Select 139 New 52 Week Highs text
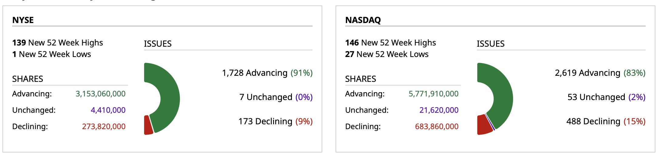Screen dimensions: 656x154 click(x=58, y=43)
